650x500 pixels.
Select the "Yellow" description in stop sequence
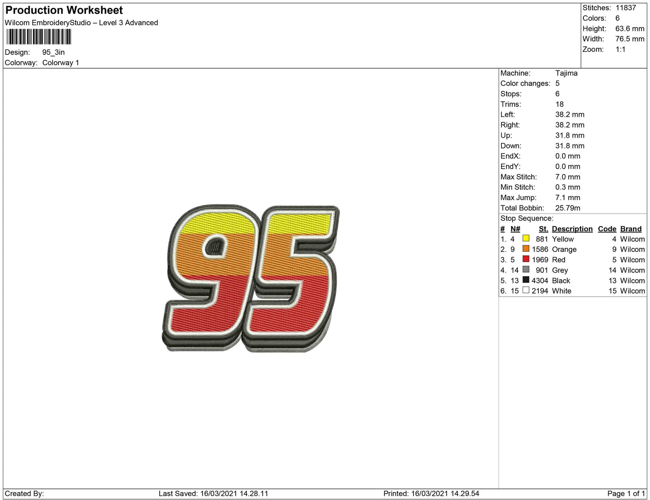[x=563, y=239]
